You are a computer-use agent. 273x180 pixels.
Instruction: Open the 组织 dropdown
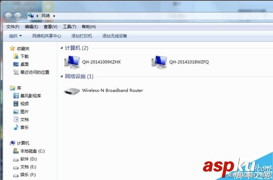(15, 36)
